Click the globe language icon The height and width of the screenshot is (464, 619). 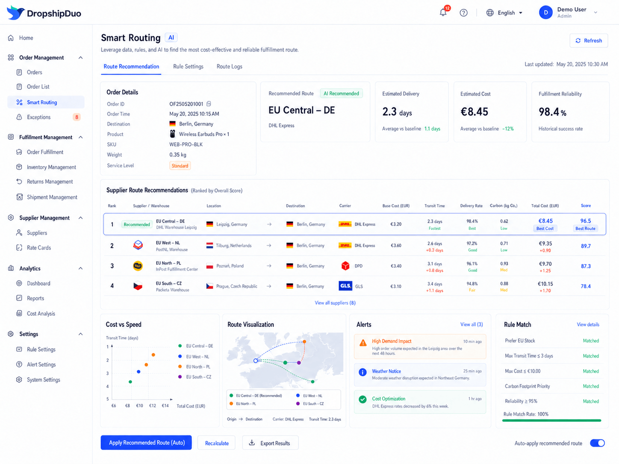pos(490,13)
